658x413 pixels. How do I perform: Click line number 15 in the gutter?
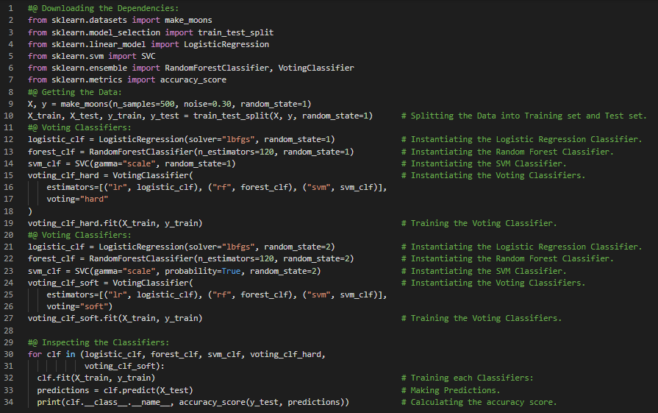click(10, 175)
